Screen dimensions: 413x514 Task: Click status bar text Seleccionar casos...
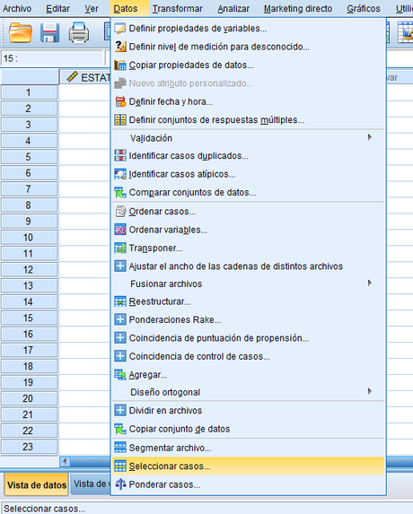(44, 509)
